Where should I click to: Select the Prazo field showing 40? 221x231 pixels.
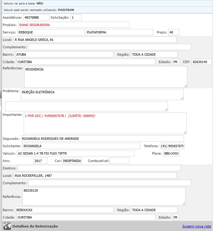click(174, 32)
